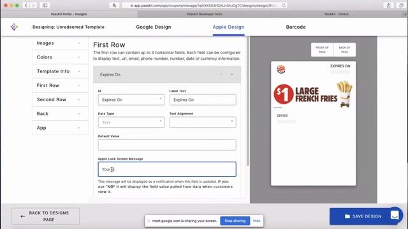Click Designing: Unredeemed Template title

point(68,27)
